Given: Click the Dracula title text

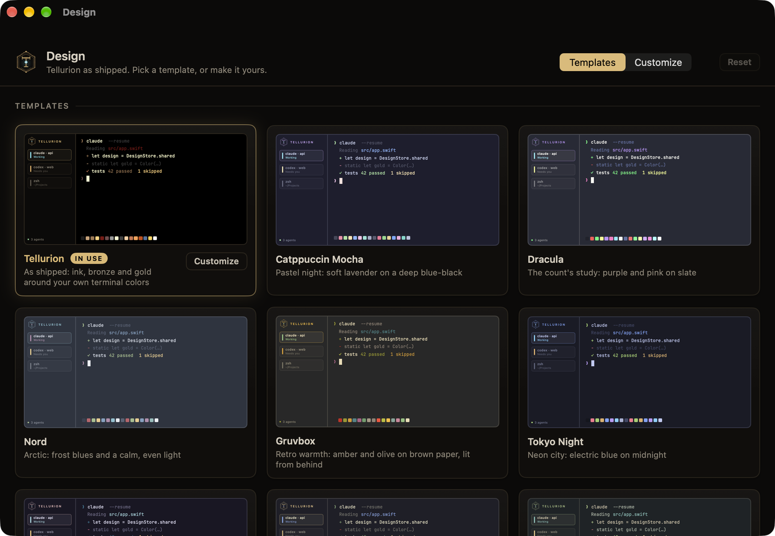Looking at the screenshot, I should pyautogui.click(x=545, y=259).
